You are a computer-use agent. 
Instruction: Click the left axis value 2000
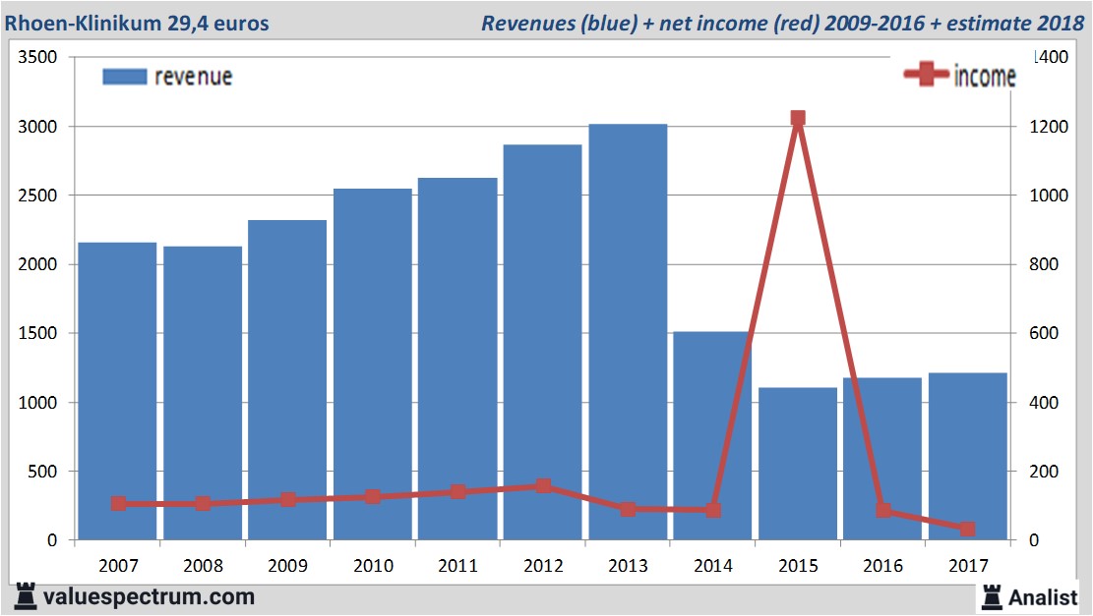[37, 264]
